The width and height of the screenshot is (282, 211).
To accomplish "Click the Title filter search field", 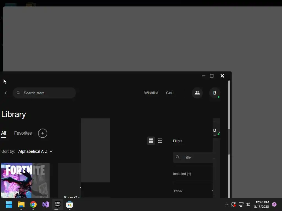I will click(x=193, y=157).
